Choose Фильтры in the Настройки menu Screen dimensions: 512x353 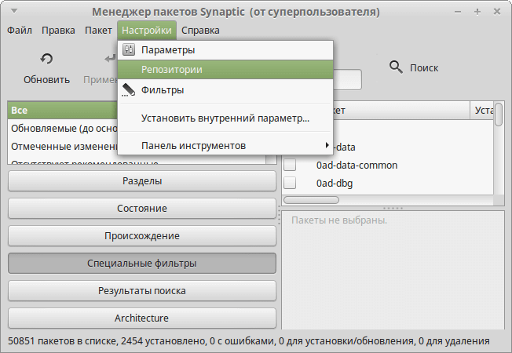click(225, 89)
